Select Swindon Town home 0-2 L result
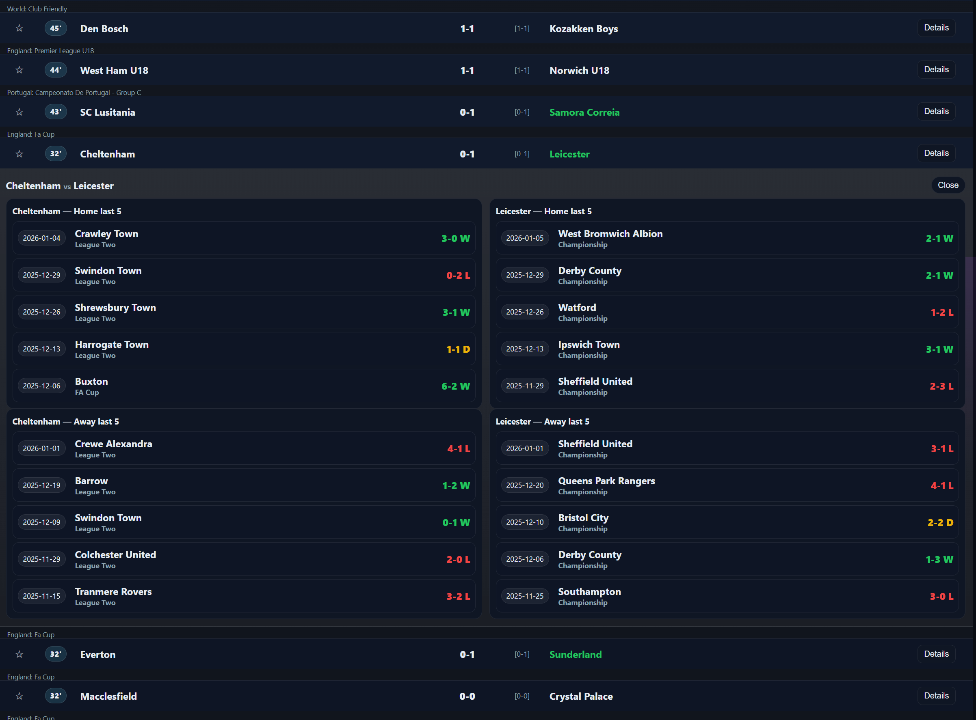 click(244, 275)
